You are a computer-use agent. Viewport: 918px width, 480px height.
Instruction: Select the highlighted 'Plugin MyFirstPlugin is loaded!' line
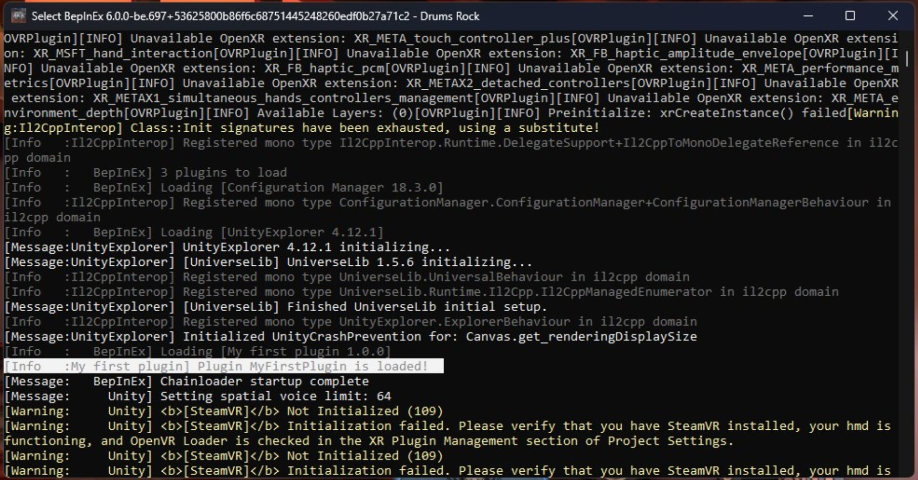220,366
